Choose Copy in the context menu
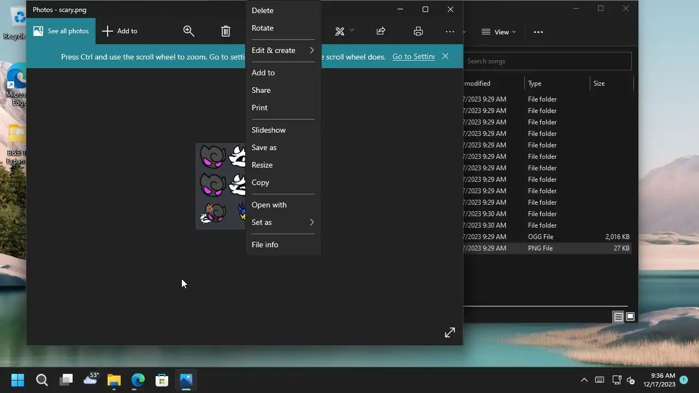 click(x=283, y=182)
